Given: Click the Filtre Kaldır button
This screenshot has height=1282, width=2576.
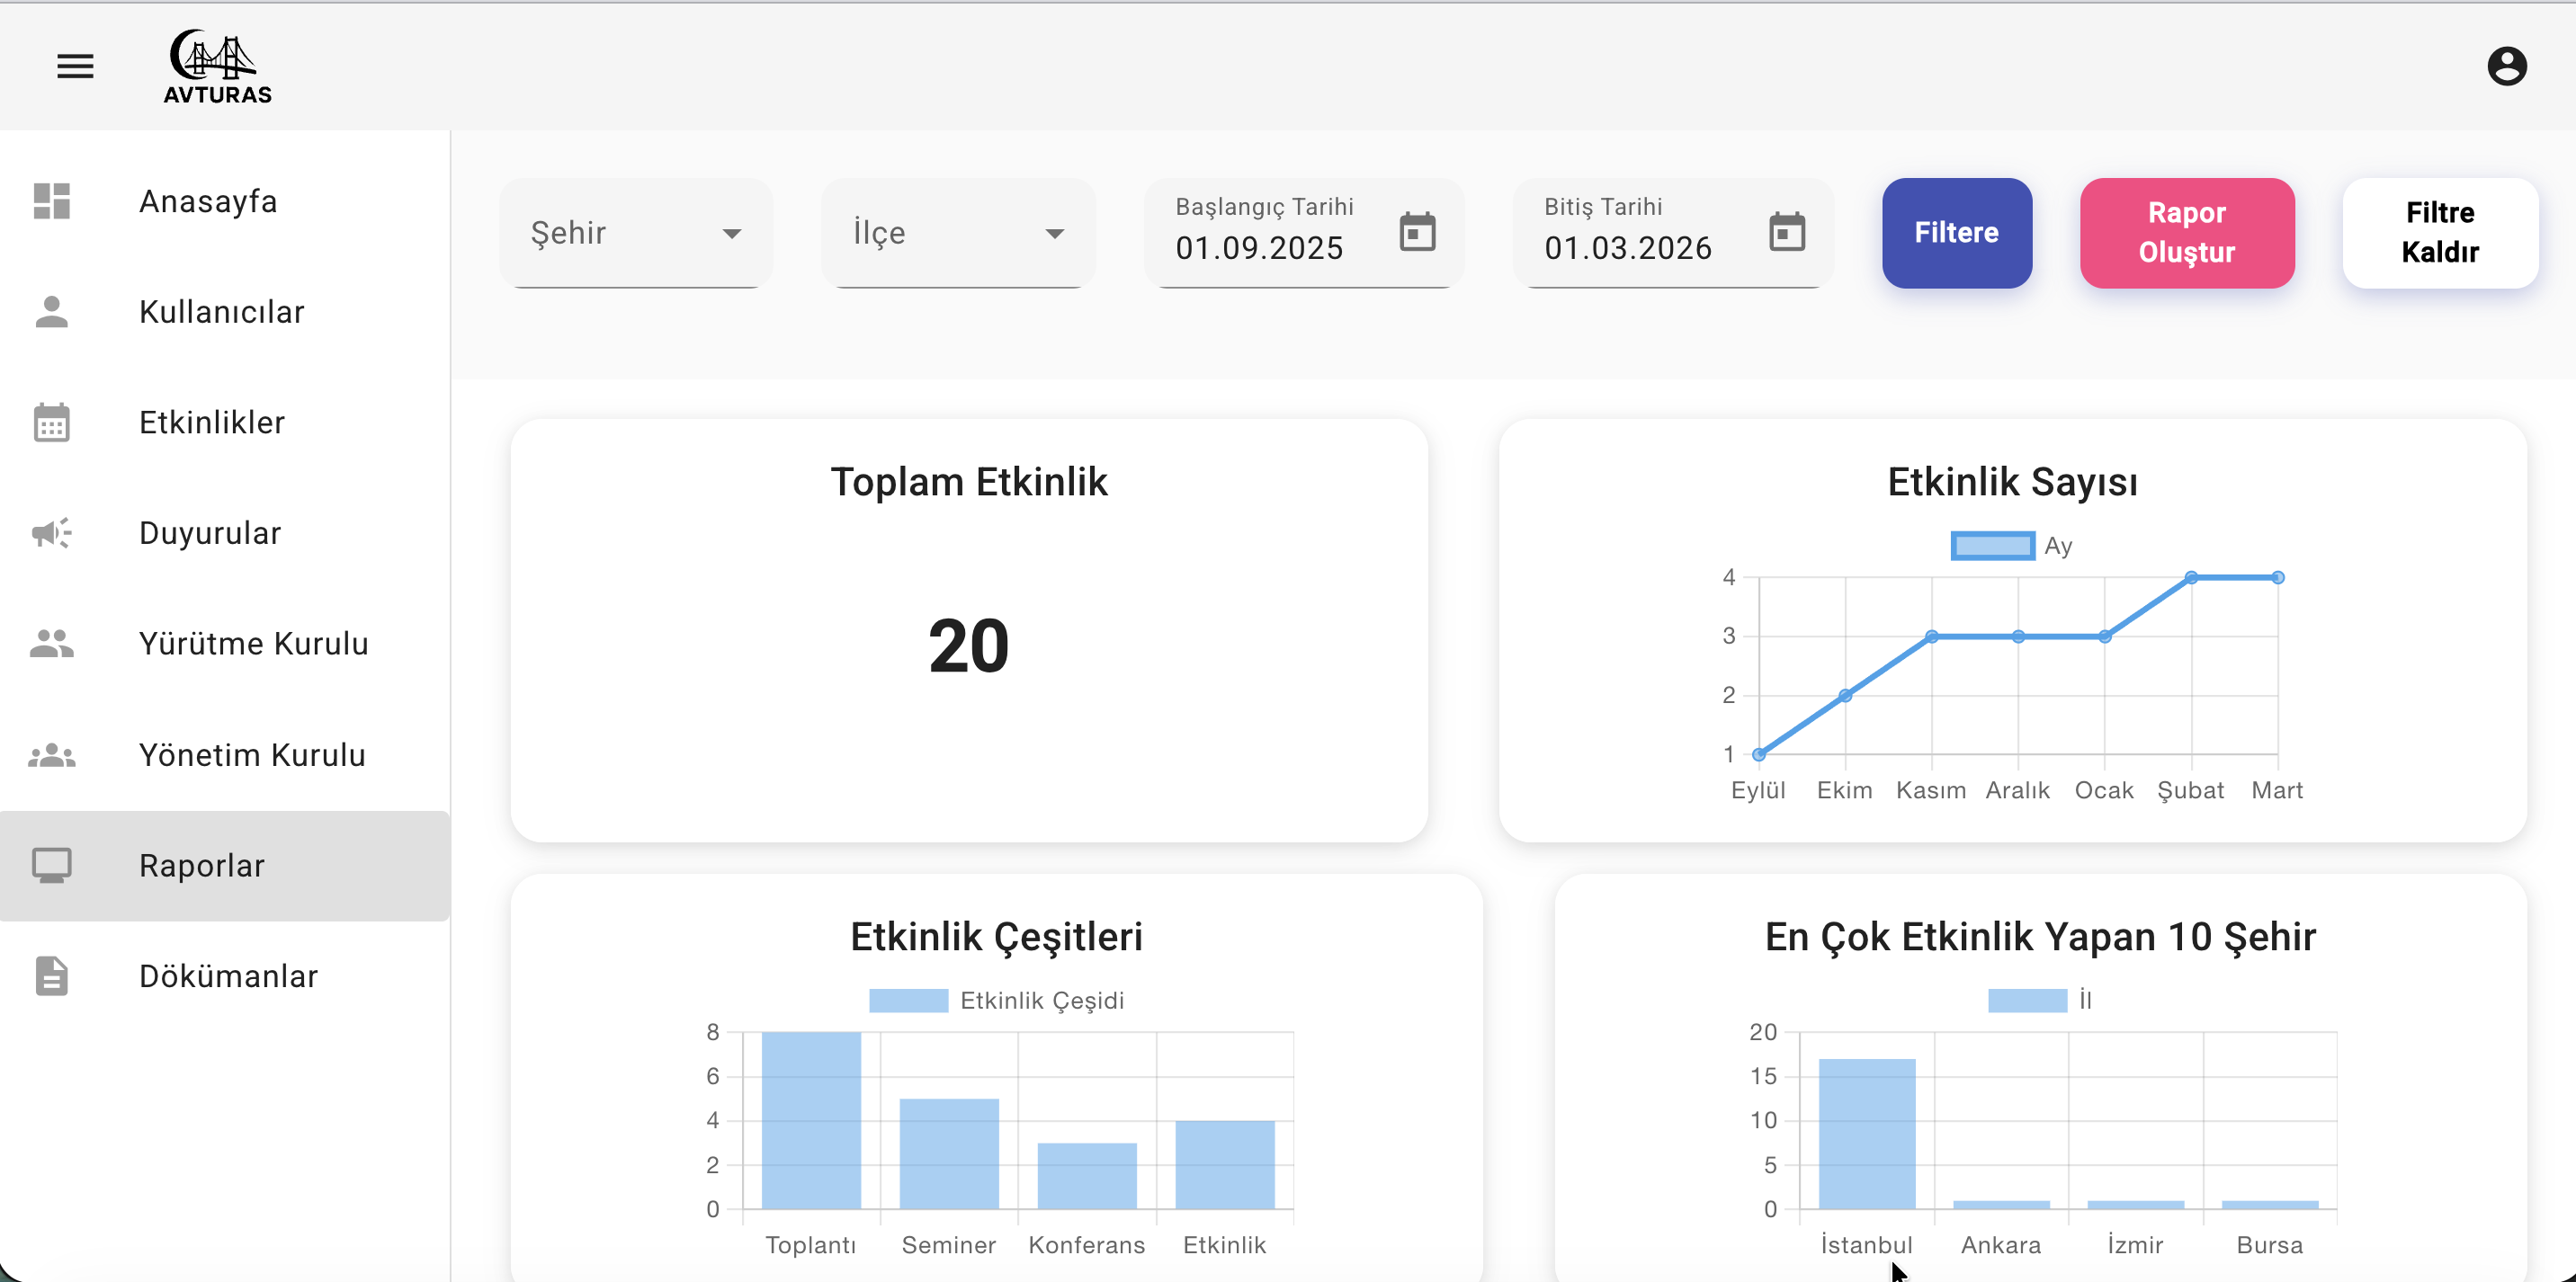Looking at the screenshot, I should [2439, 233].
